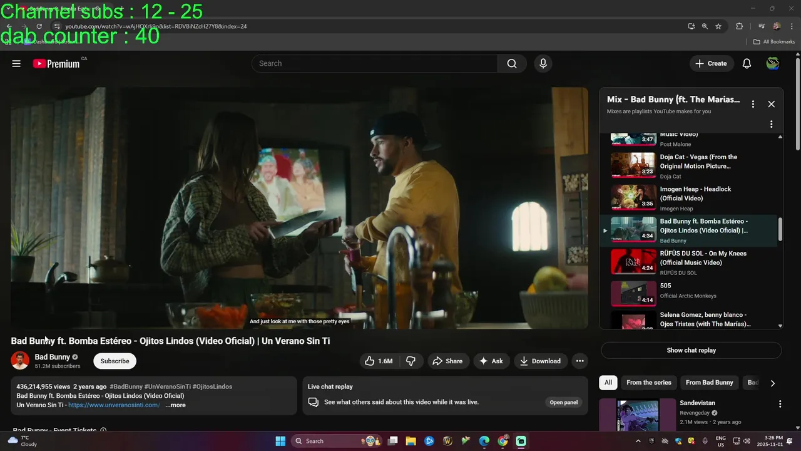Open the YouTube guide hamburger menu
The width and height of the screenshot is (801, 451).
(x=16, y=63)
